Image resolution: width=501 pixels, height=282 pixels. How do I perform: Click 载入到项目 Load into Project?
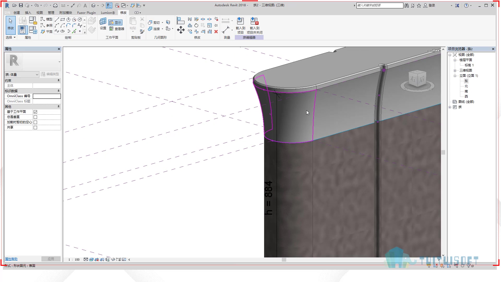click(240, 25)
